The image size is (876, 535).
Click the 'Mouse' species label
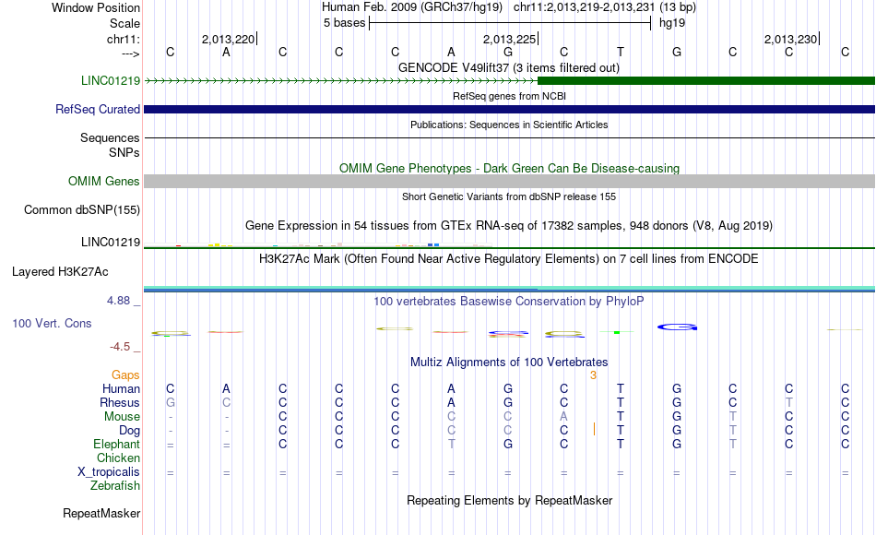pyautogui.click(x=122, y=417)
